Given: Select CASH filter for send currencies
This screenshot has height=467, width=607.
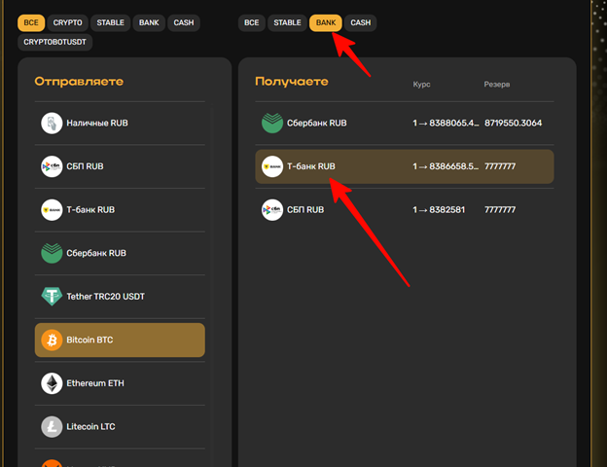Looking at the screenshot, I should click(184, 22).
